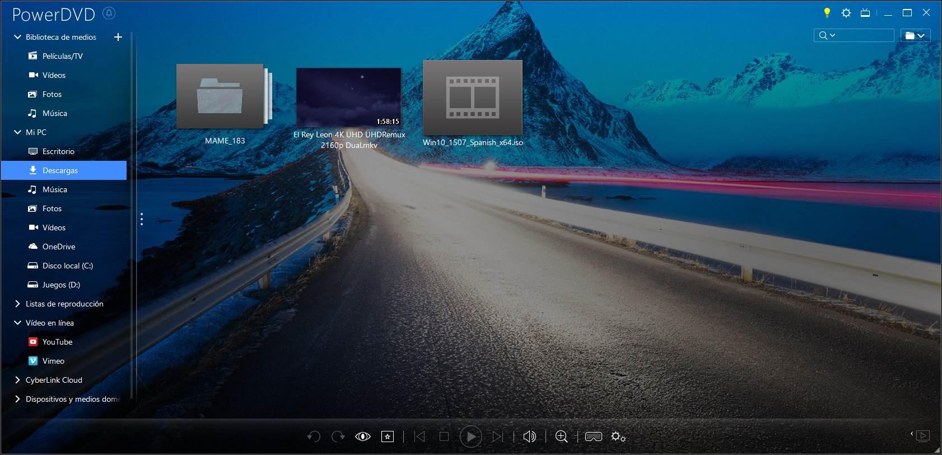This screenshot has width=942, height=455.
Task: Open the MAME_183 folder thumbnail
Action: click(224, 96)
